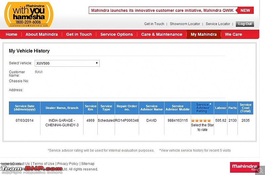Open the Sitemap footer link
Image resolution: width=265 pixels, height=175 pixels.
[88, 163]
